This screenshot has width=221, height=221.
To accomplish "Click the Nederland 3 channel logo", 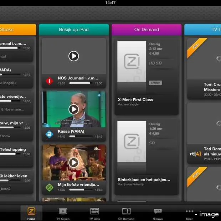I will coord(49,187).
